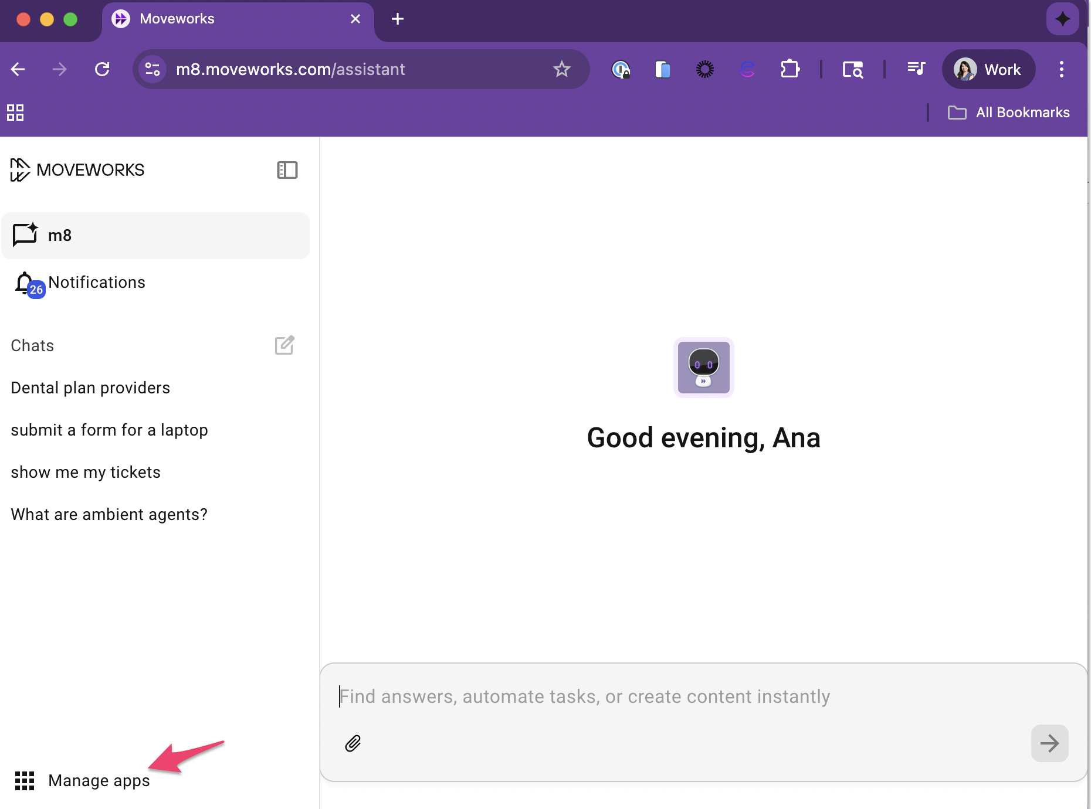
Task: Open the Extensions puzzle menu
Action: [x=790, y=69]
